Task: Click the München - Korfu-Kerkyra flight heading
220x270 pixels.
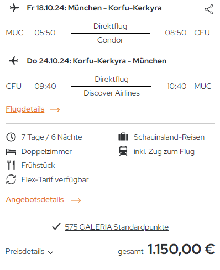Action: 94,8
